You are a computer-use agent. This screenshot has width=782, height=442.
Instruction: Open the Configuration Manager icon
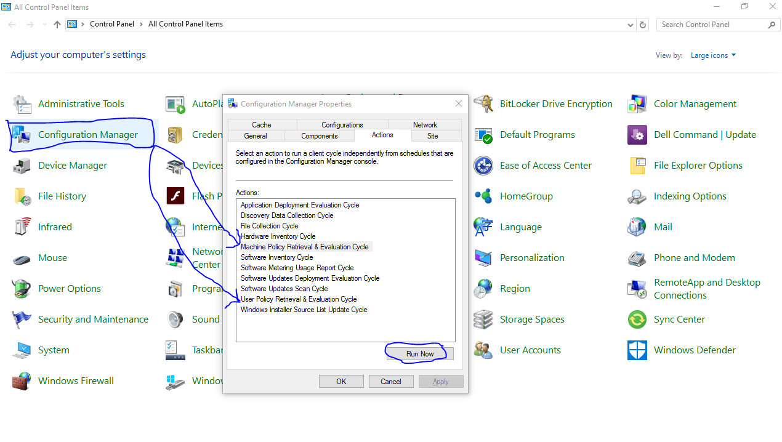22,135
